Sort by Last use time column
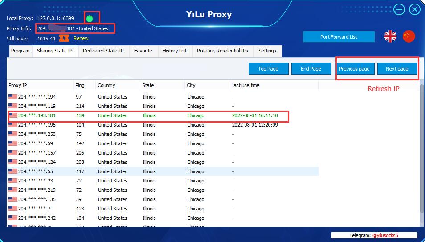Image resolution: width=425 pixels, height=242 pixels. (x=274, y=85)
